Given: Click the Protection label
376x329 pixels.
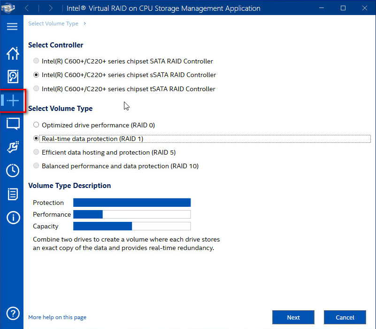Looking at the screenshot, I should tap(48, 203).
